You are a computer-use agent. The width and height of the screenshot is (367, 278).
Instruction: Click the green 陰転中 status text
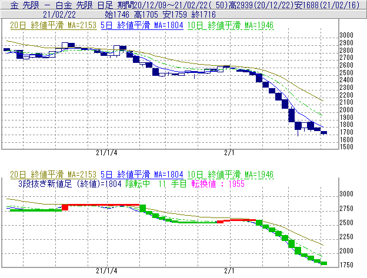click(x=138, y=184)
